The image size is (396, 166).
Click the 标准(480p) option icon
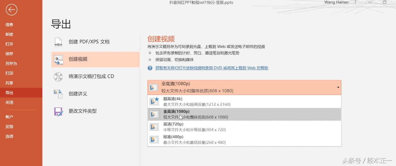point(154,140)
